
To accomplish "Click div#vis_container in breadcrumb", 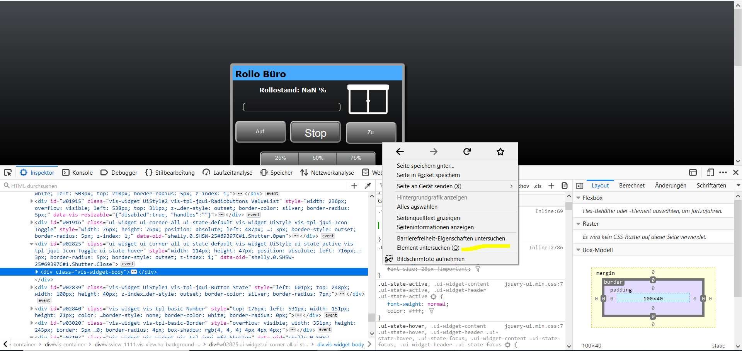I will point(65,344).
